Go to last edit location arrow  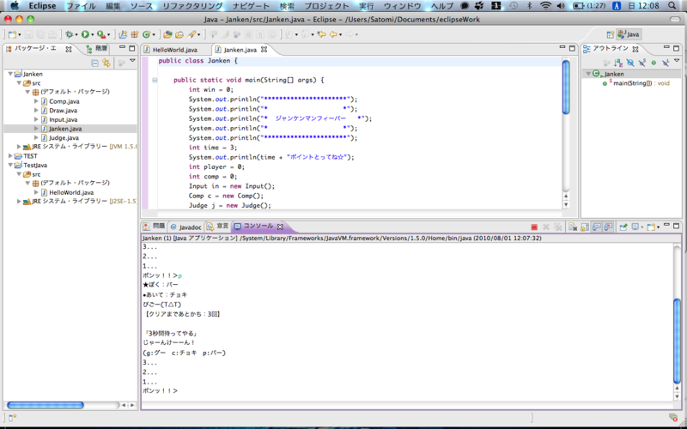point(321,34)
